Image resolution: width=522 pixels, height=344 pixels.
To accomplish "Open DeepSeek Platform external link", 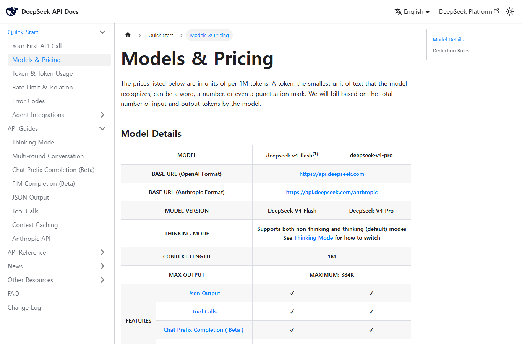I will [469, 11].
